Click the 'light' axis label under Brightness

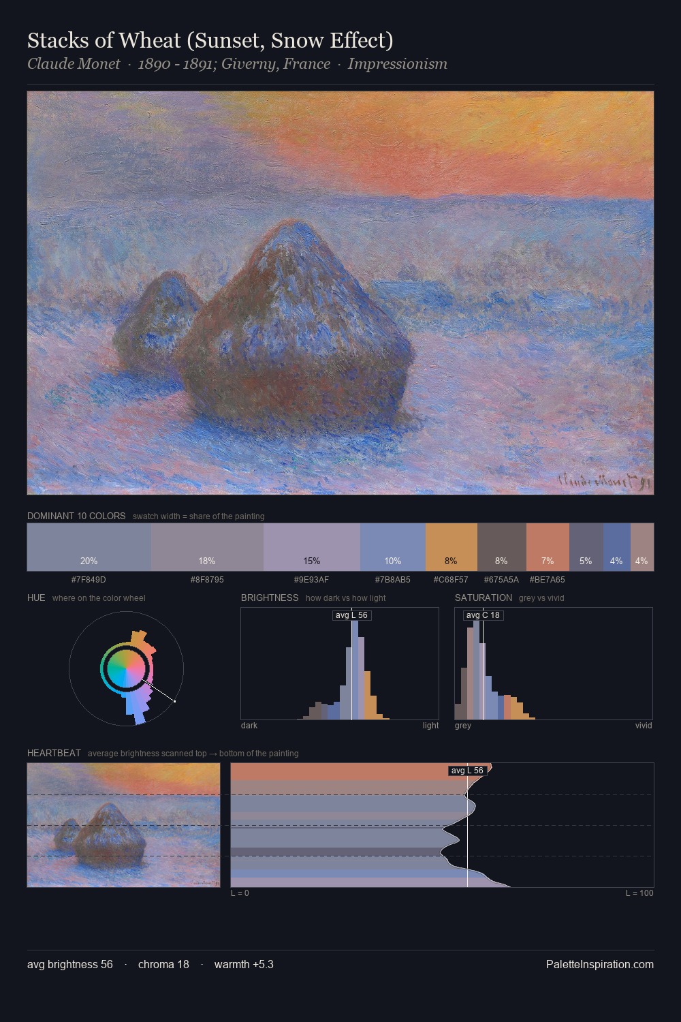pos(430,726)
